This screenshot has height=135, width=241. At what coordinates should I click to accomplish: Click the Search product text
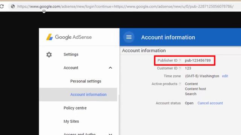[x=191, y=94]
